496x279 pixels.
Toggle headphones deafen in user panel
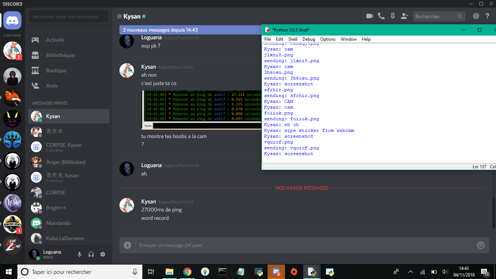(x=91, y=254)
